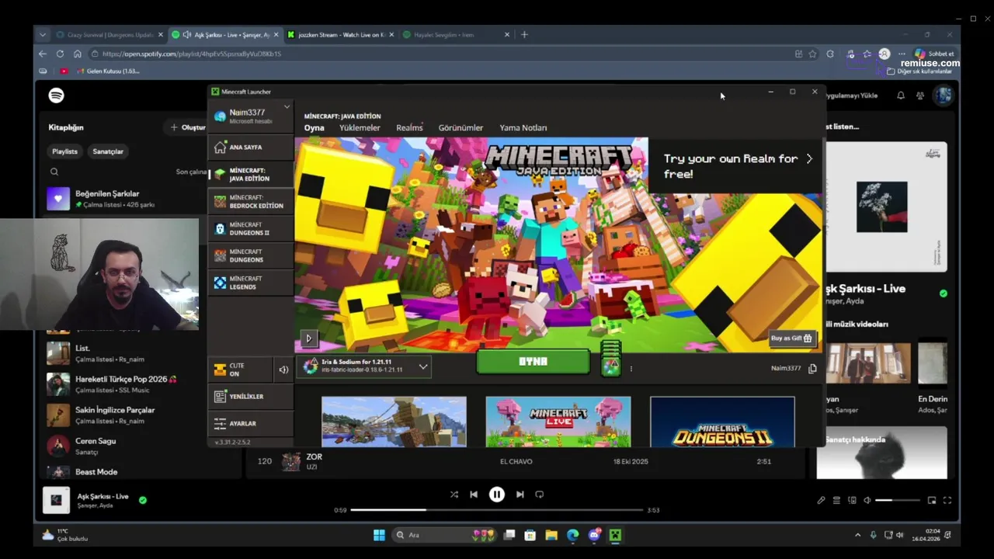Play the banner trailer video button
This screenshot has height=559, width=994.
[308, 339]
